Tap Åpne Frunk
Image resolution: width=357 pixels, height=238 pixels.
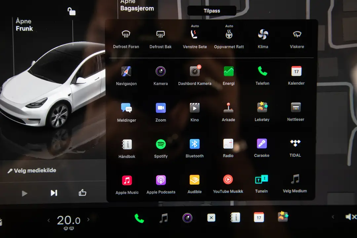(x=24, y=25)
